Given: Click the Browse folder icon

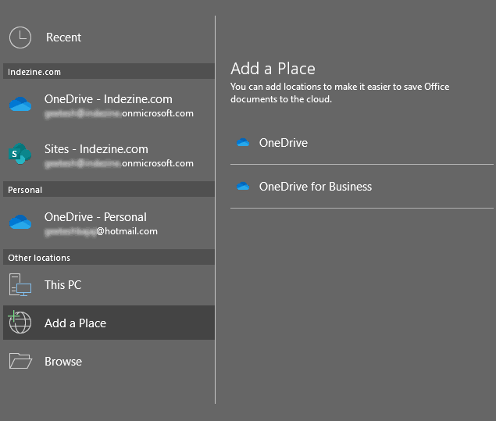Looking at the screenshot, I should click(x=20, y=362).
